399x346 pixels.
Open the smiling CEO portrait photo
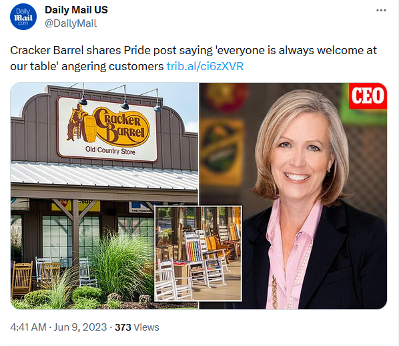click(293, 196)
